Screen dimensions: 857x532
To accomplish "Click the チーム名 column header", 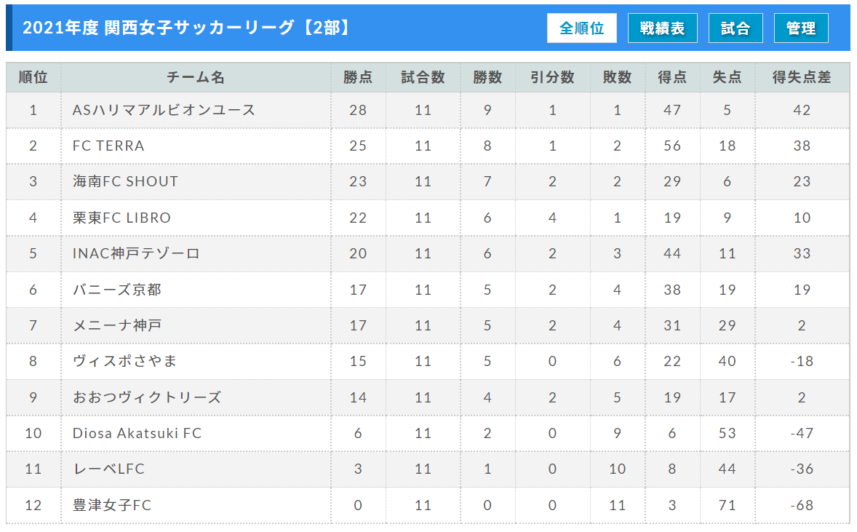I will pyautogui.click(x=196, y=77).
